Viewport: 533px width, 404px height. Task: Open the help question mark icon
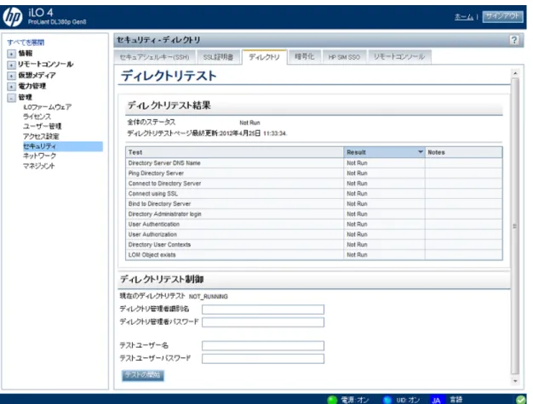514,40
